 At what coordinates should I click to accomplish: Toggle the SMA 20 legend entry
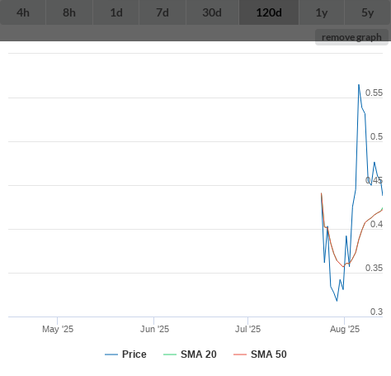[190, 355]
